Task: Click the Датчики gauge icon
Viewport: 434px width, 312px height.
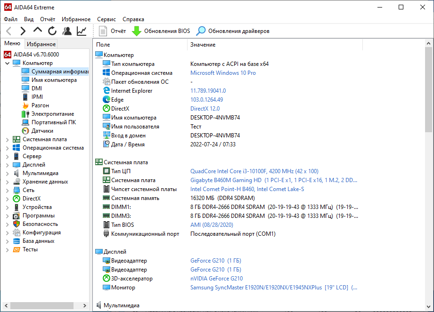Action: click(25, 131)
